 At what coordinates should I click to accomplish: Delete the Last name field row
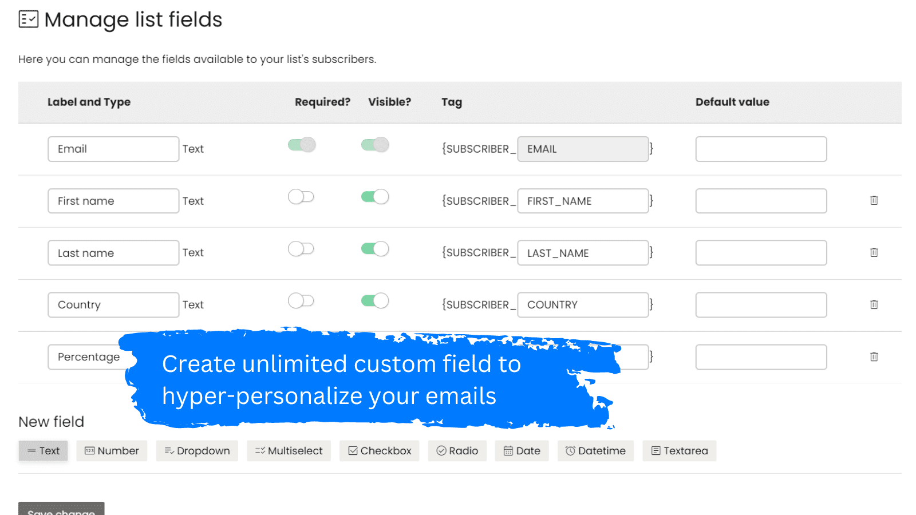tap(874, 252)
